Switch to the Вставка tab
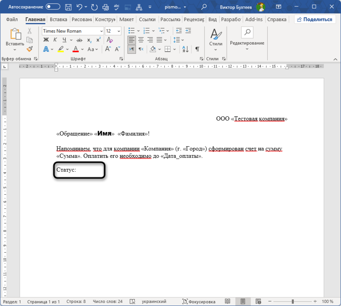 [58, 19]
